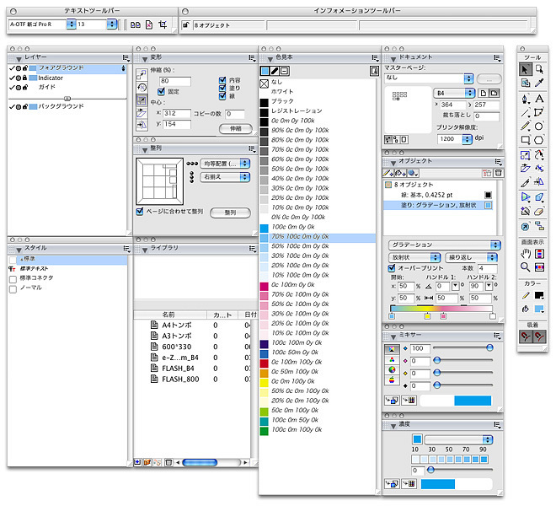Open the Transform panel options menu

(x=252, y=57)
